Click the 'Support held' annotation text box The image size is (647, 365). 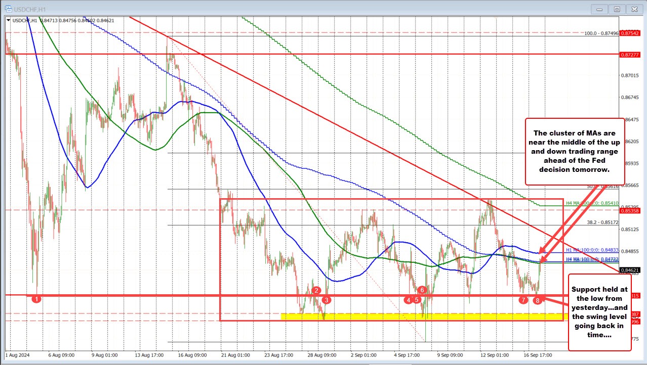[x=600, y=312]
